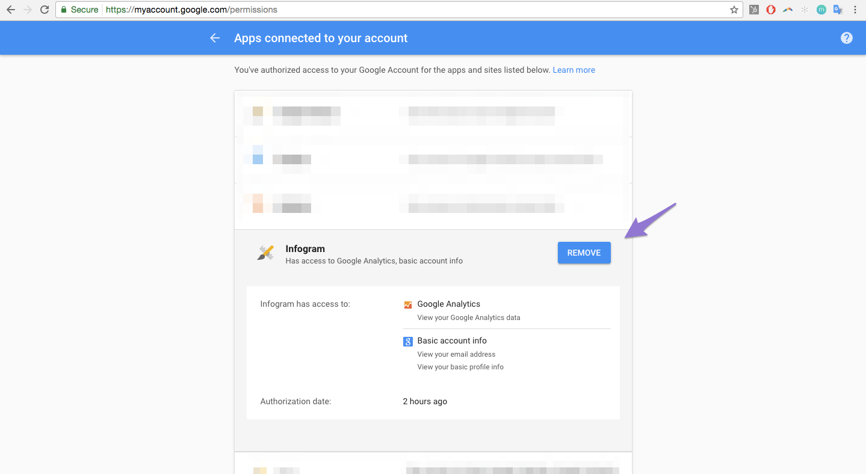Open the AdBlock stop-hand extension icon

(x=771, y=10)
